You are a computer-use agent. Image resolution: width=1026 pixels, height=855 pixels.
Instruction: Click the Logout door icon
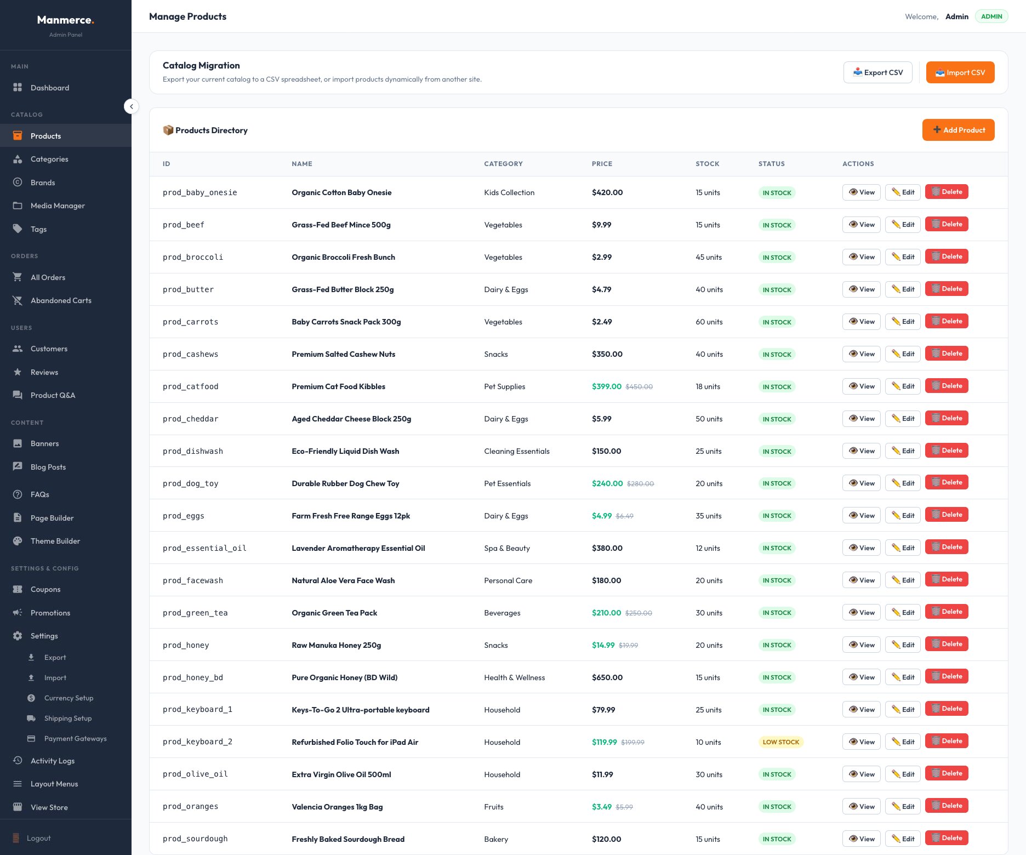click(16, 838)
